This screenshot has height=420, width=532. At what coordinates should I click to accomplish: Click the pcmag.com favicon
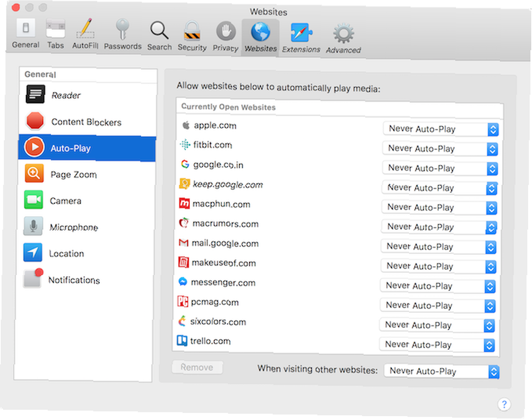point(182,301)
